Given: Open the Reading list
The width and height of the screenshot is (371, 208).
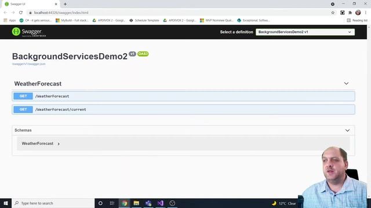Looking at the screenshot, I should [x=357, y=21].
